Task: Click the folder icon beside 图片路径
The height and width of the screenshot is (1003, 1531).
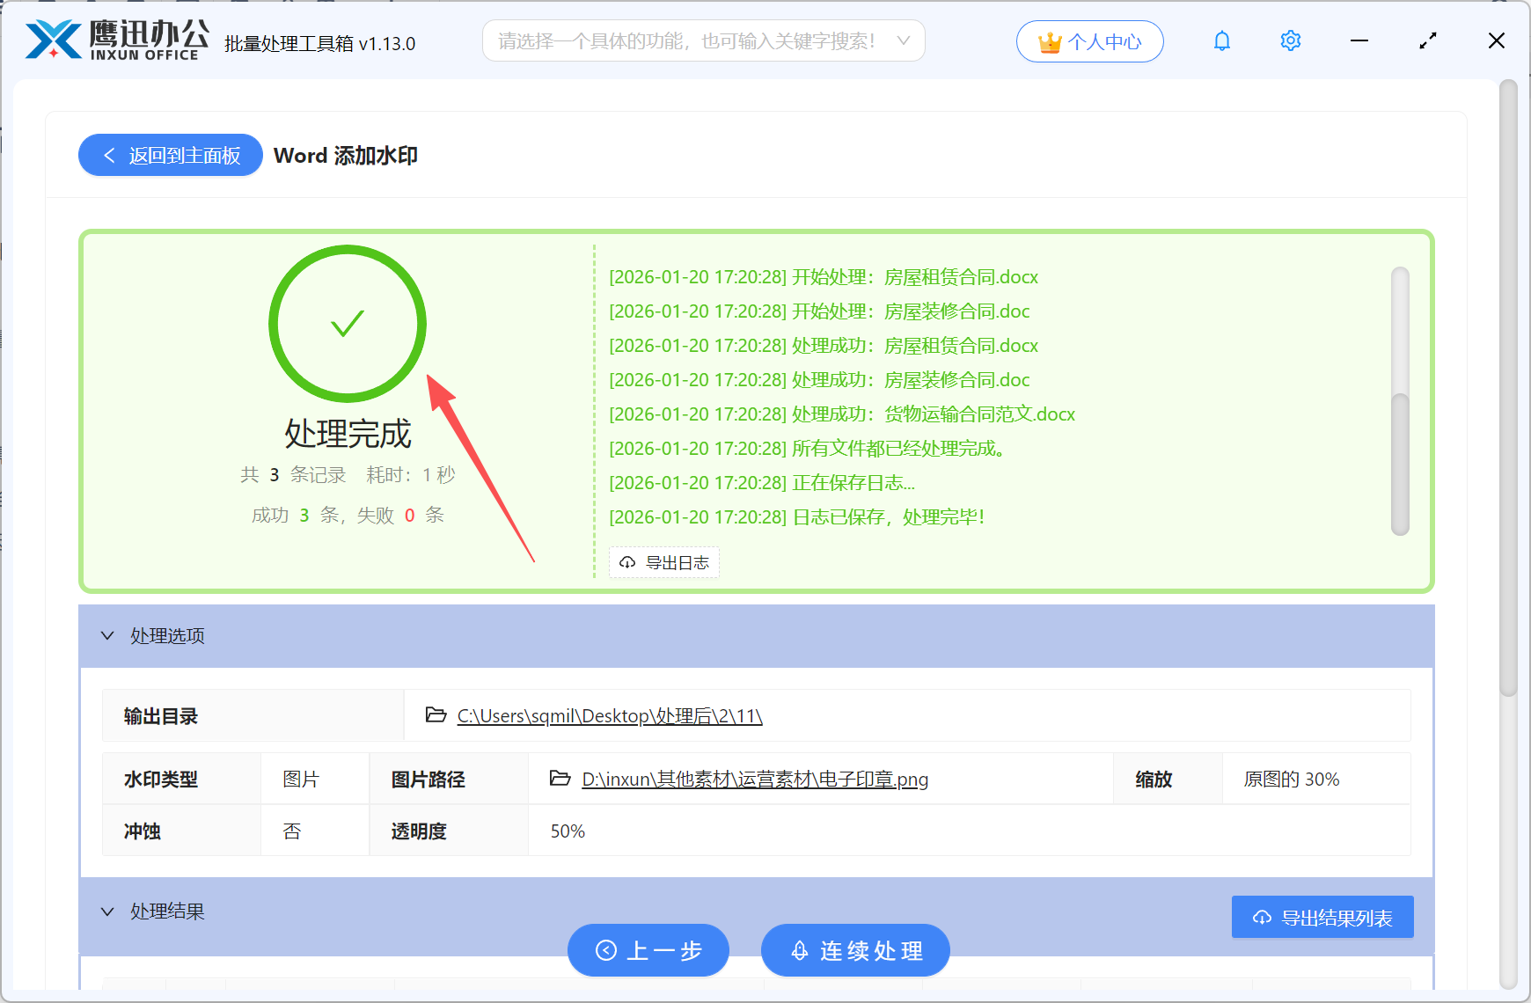Action: pos(560,779)
